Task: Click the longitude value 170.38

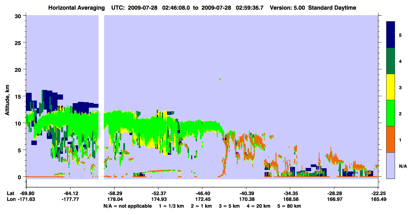Action: tap(246, 200)
